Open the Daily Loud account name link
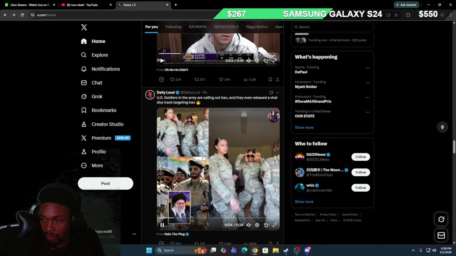456x256 pixels. 166,92
